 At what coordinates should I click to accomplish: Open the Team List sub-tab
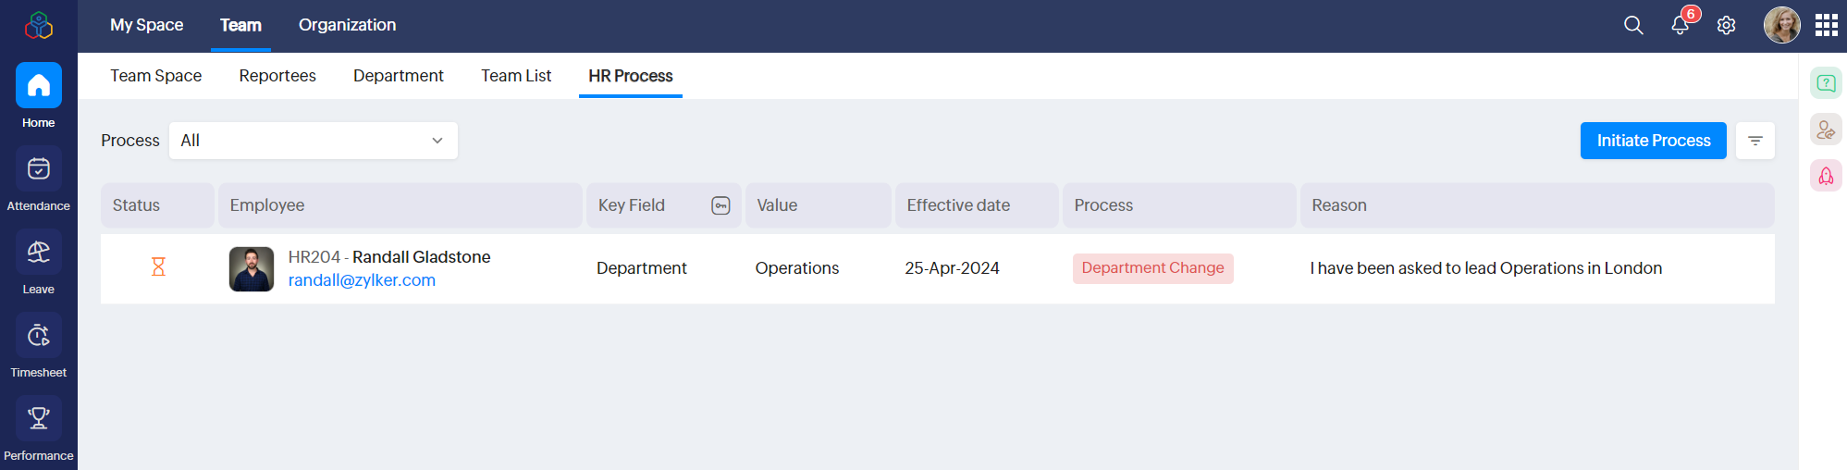(x=516, y=76)
